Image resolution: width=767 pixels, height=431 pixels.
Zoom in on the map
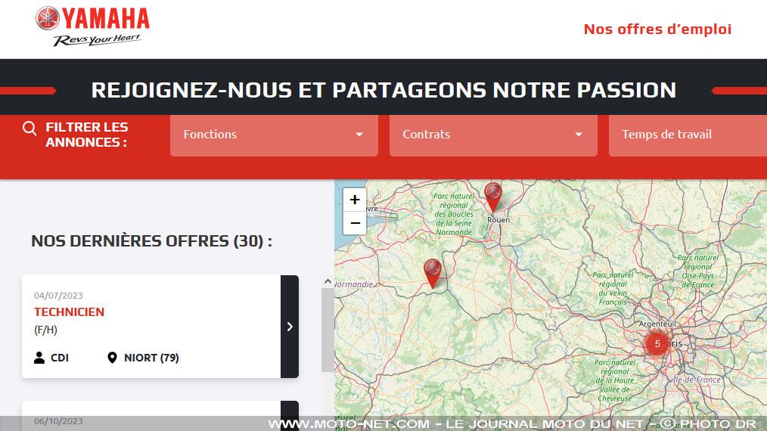[355, 200]
